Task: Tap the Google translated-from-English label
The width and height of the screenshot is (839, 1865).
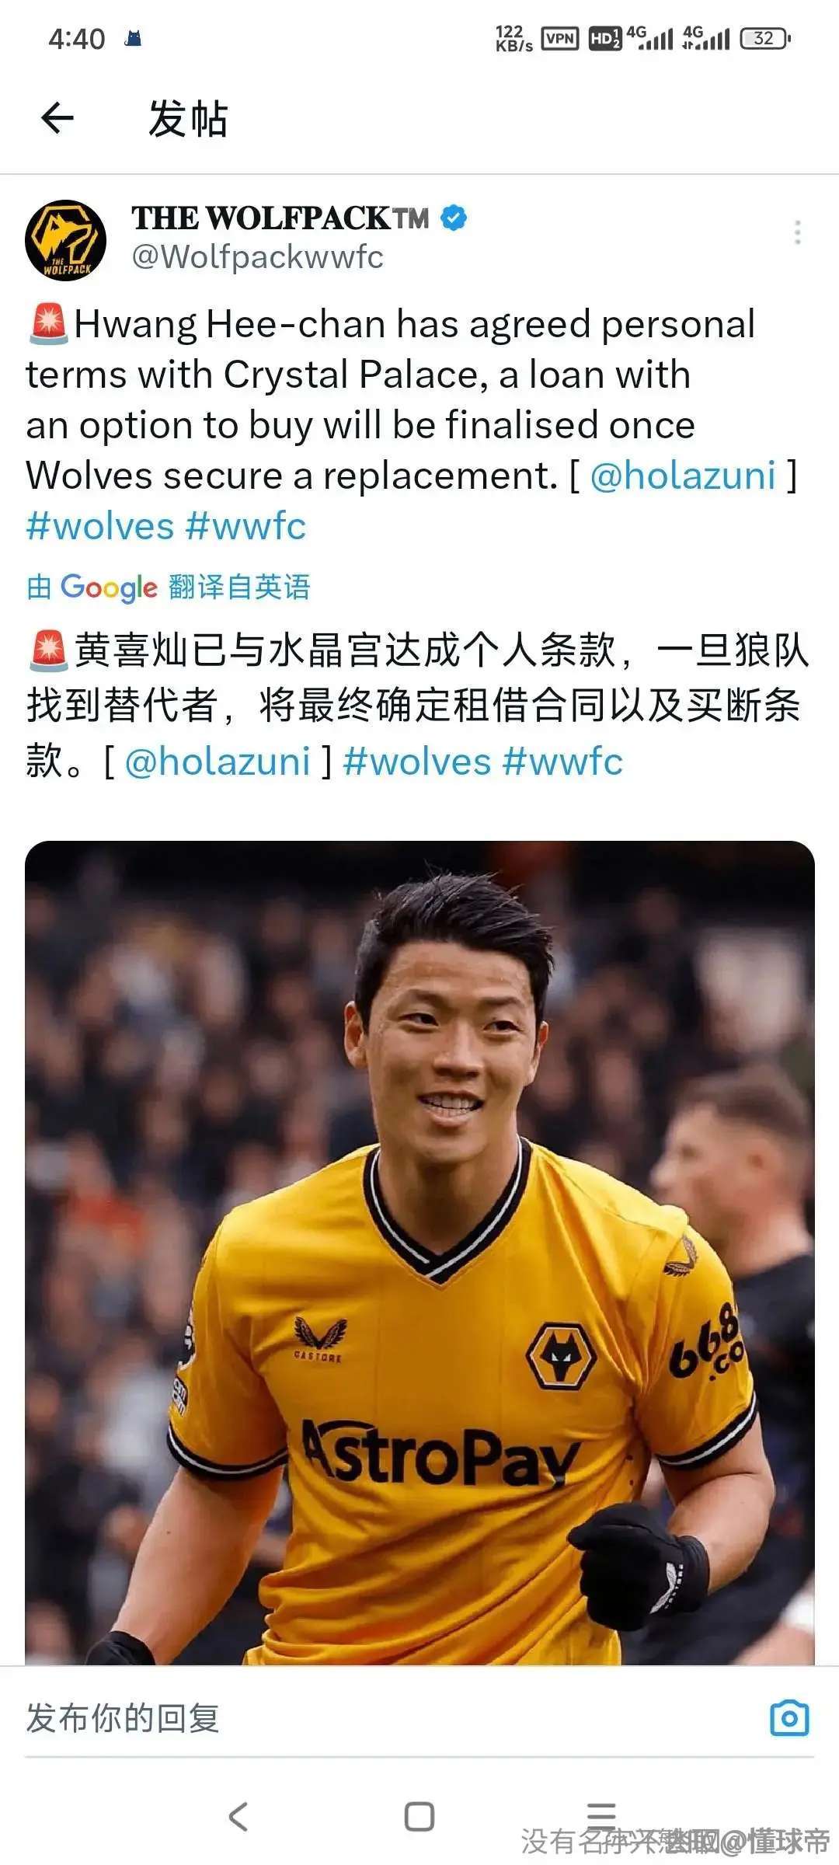Action: coord(169,587)
